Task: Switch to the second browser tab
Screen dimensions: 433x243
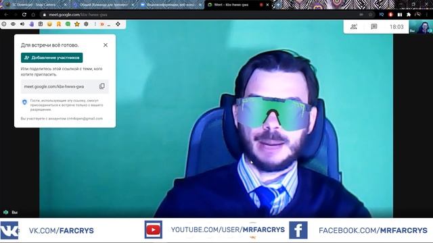Action: 103,5
